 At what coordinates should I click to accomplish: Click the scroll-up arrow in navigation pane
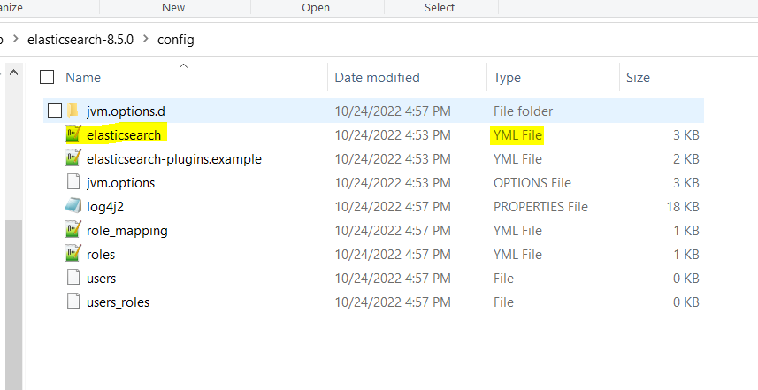[13, 73]
